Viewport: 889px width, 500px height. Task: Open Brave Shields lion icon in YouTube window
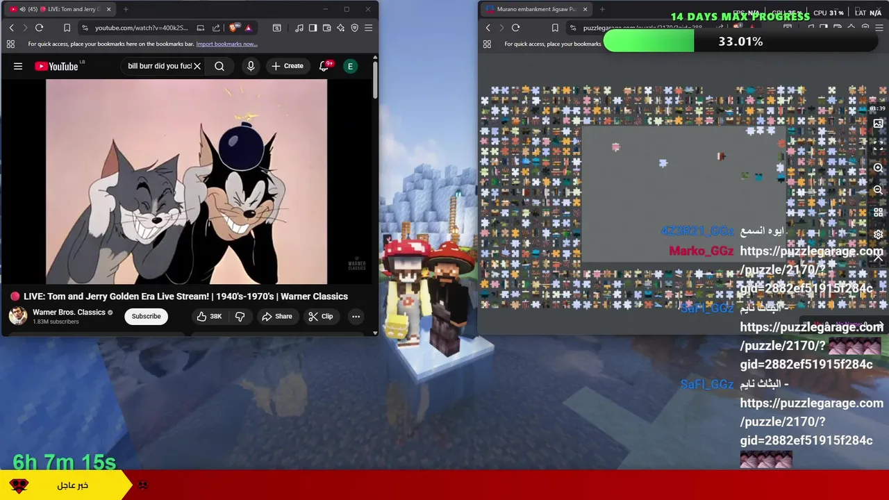point(233,28)
